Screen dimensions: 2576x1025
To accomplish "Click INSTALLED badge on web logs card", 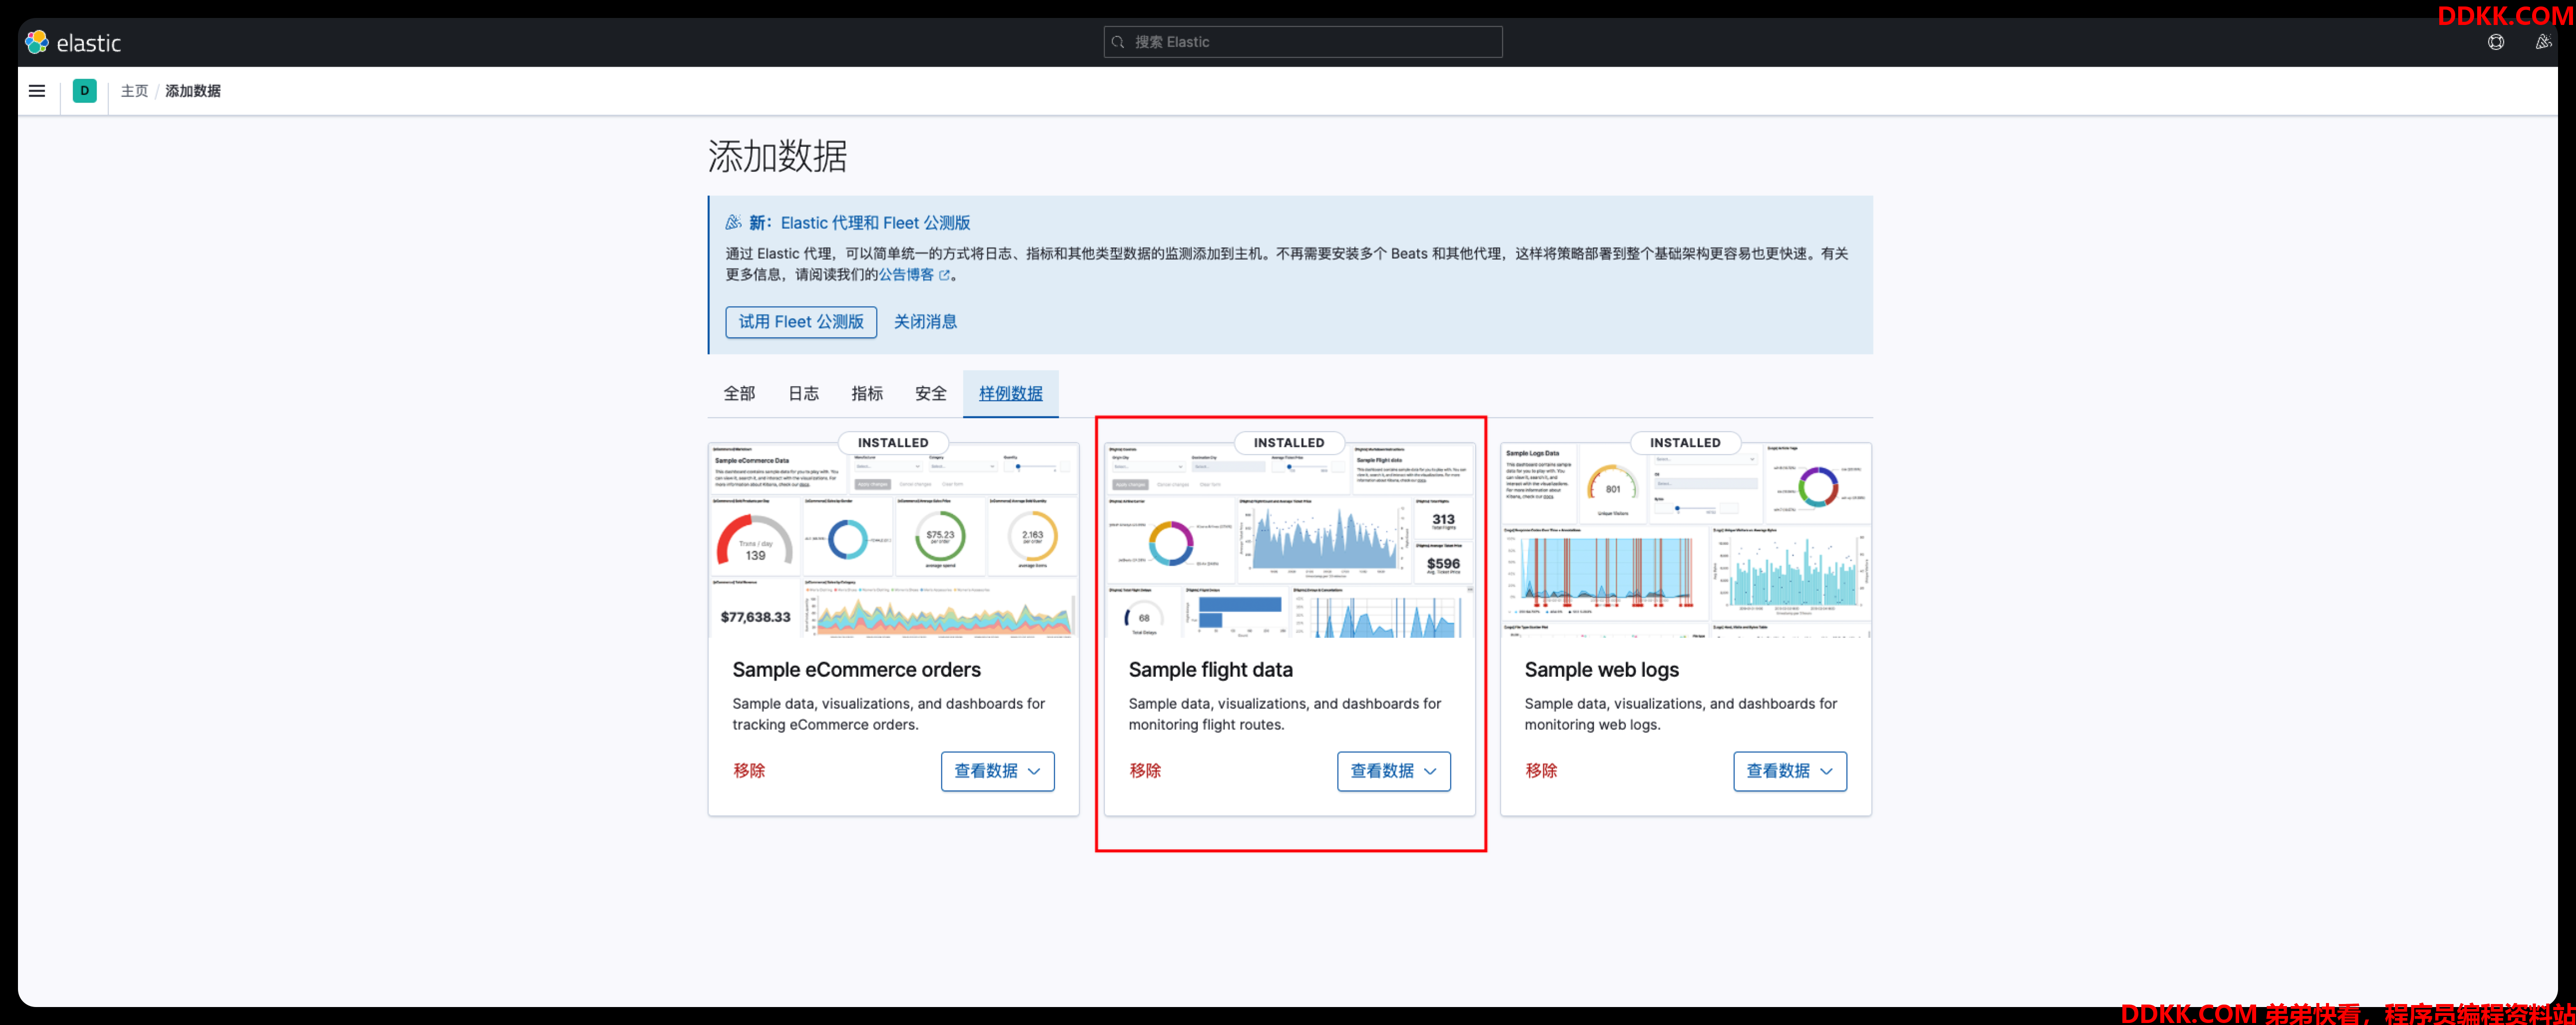I will [x=1685, y=443].
